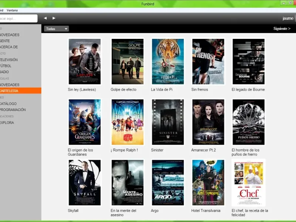The width and height of the screenshot is (296, 222).
Task: Open Programación in the sidebar
Action: (x=13, y=110)
